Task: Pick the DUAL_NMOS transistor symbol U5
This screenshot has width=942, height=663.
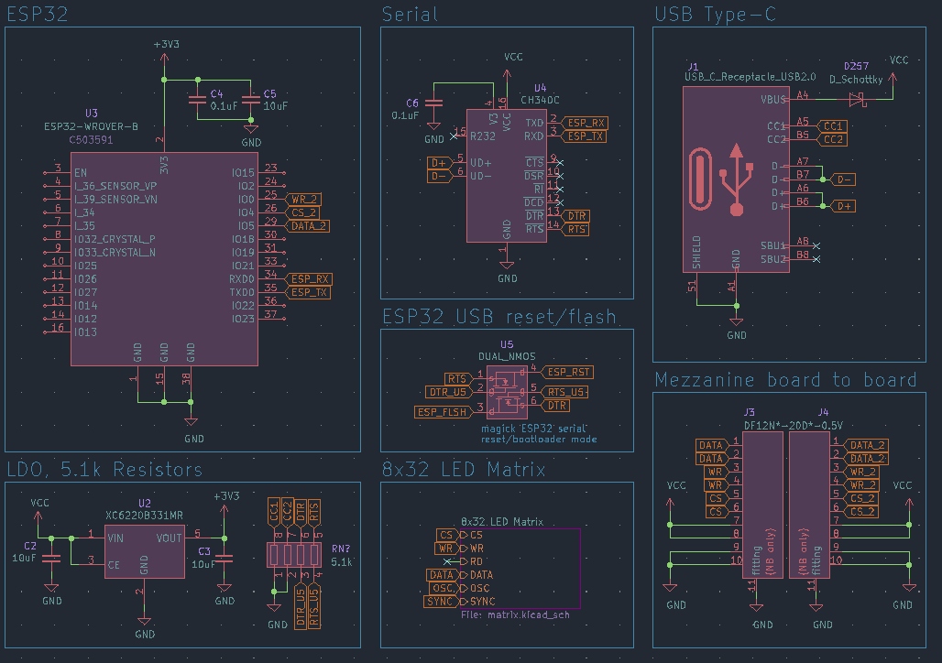Action: (x=507, y=392)
